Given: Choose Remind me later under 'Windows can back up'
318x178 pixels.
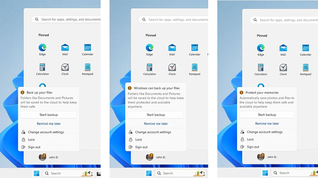Looking at the screenshot, I should coord(156,124).
